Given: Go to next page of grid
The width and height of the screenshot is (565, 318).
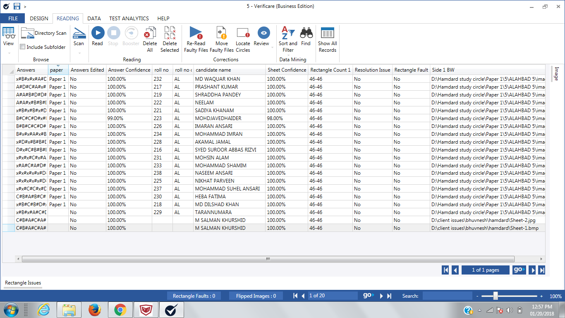Looking at the screenshot, I should [x=533, y=270].
